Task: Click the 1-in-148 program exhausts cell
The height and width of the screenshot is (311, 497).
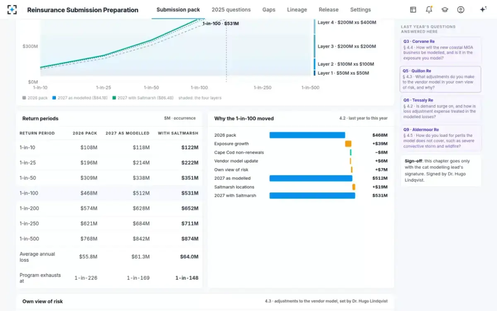Action: click(187, 278)
